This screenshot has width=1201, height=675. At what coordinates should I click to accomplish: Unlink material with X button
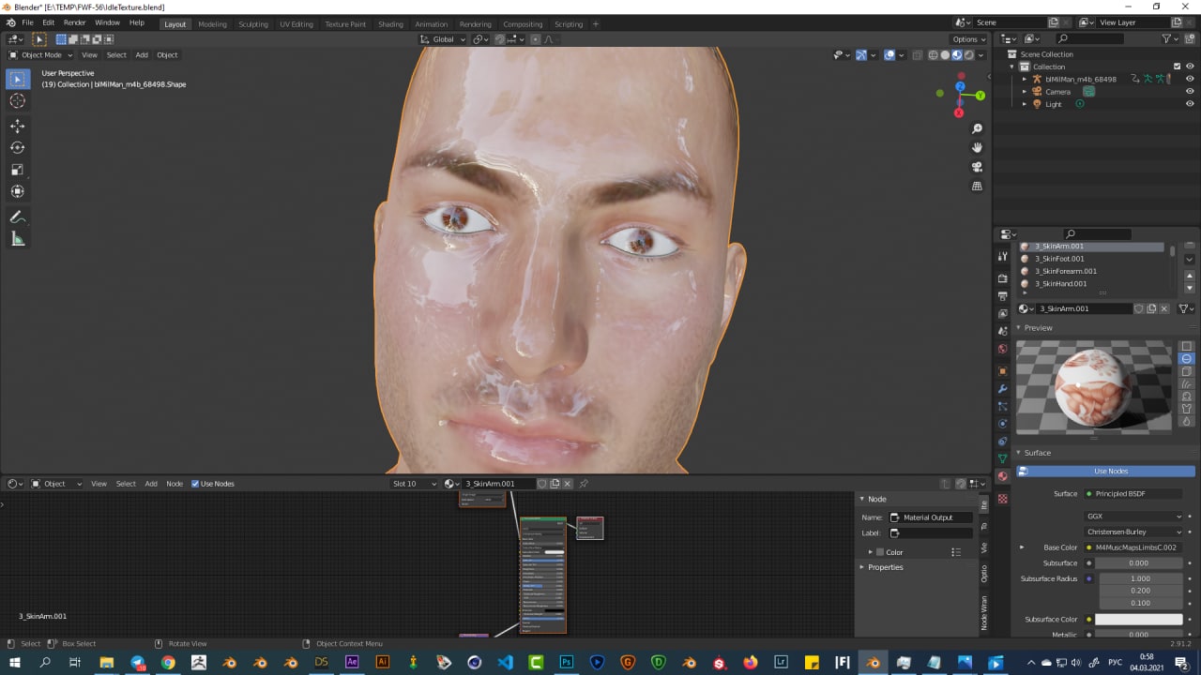(1164, 308)
